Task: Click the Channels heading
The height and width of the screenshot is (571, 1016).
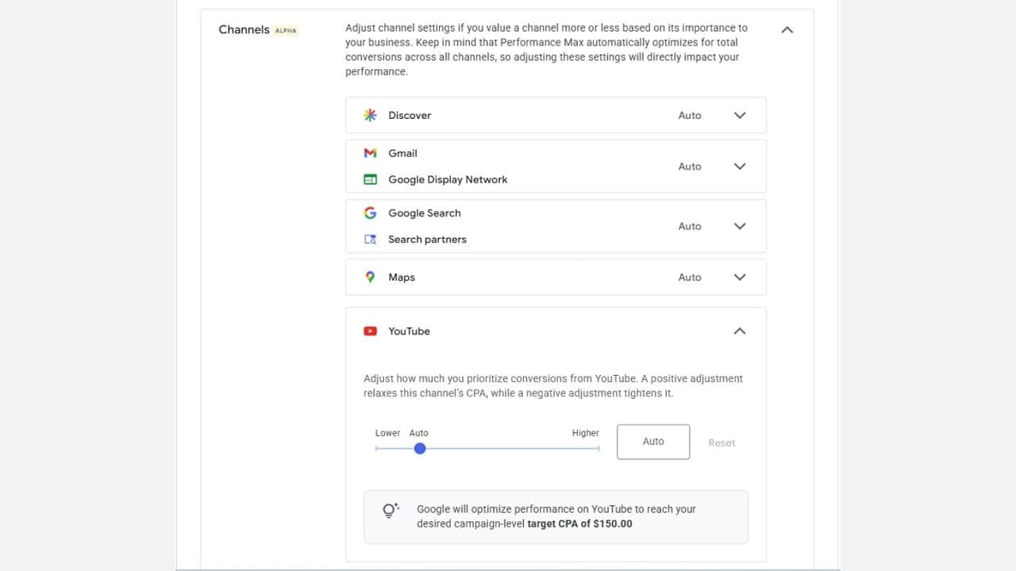Action: click(244, 29)
